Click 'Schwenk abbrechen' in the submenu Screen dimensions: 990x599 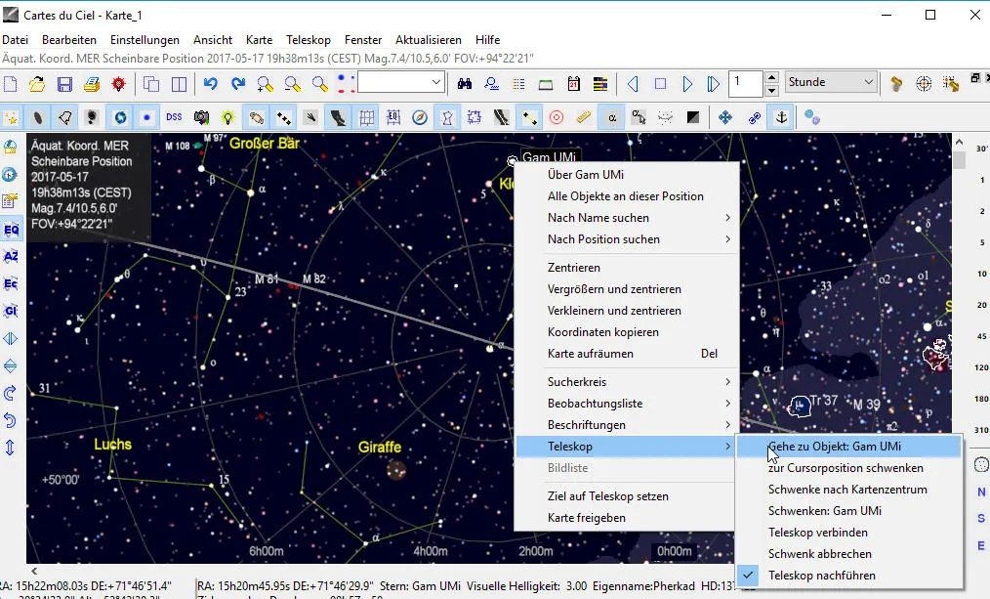(x=818, y=554)
